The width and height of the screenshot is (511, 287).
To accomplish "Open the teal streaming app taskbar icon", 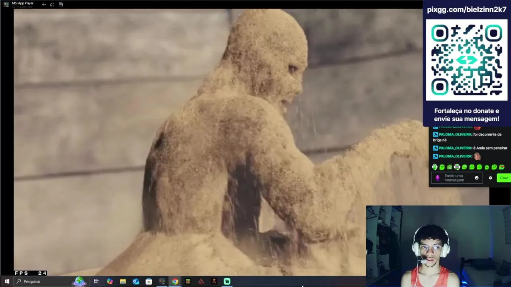I will [x=227, y=281].
